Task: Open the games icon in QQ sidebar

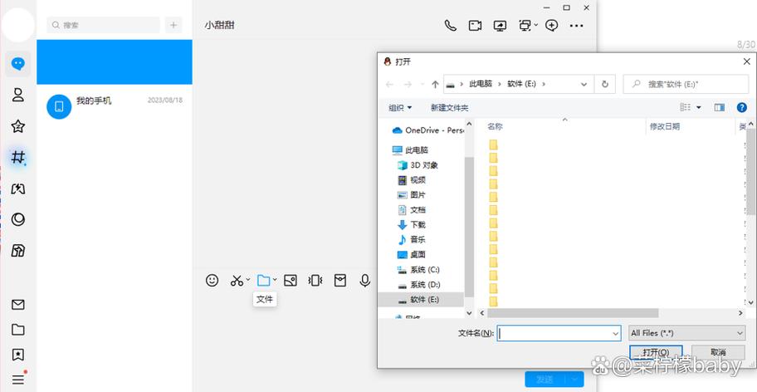Action: click(18, 189)
